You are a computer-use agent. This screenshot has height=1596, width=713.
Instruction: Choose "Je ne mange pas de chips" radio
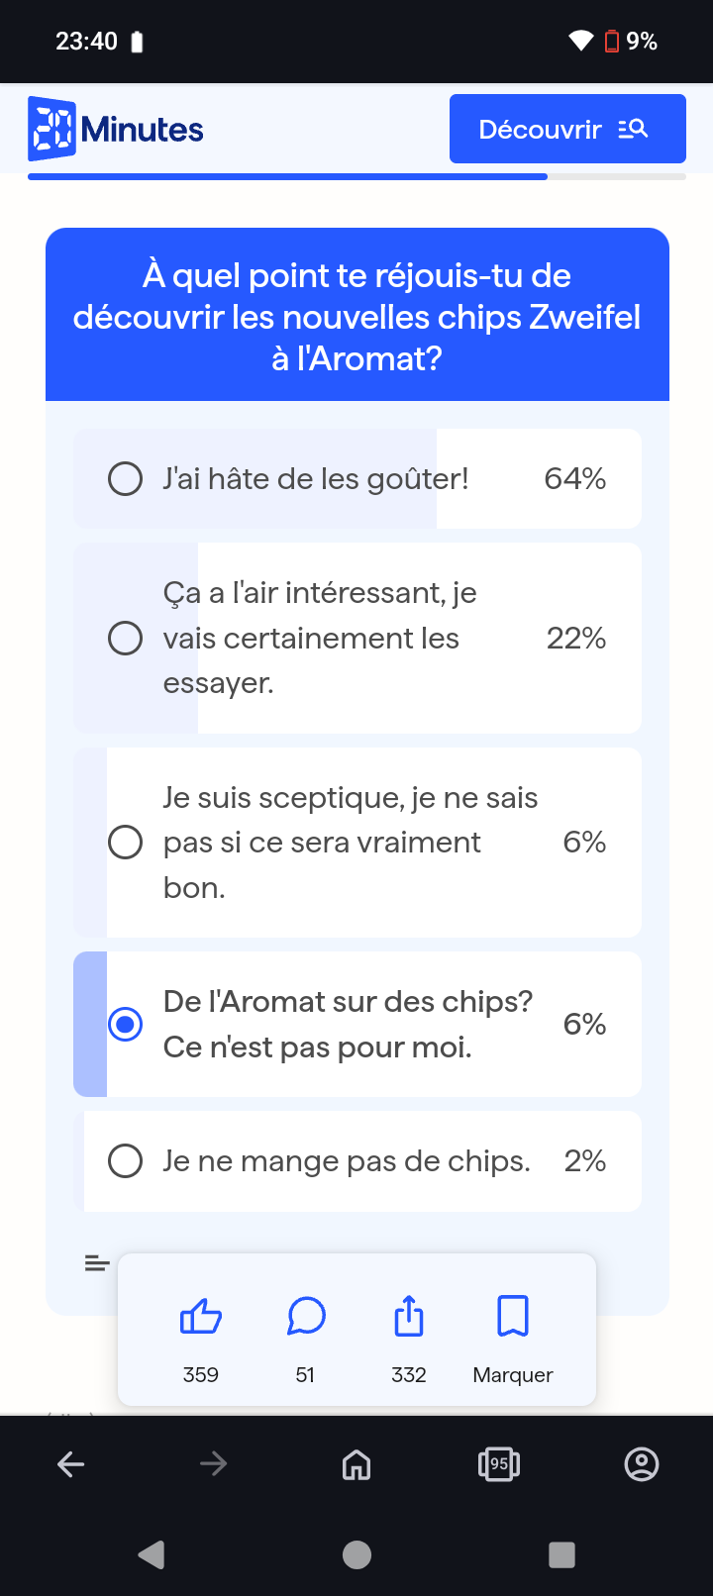click(126, 1161)
